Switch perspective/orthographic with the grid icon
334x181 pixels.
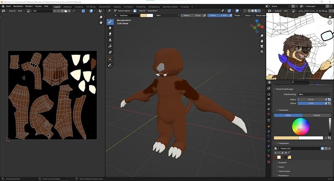[262, 51]
